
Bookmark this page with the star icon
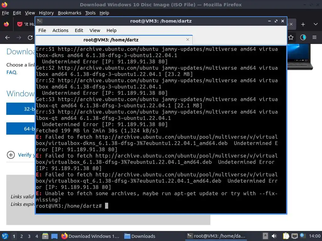[291, 38]
